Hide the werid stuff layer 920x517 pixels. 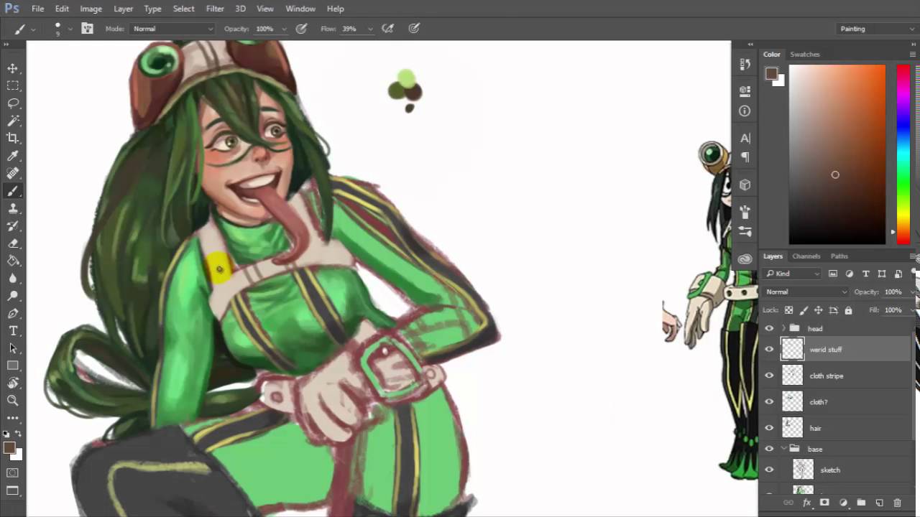769,350
